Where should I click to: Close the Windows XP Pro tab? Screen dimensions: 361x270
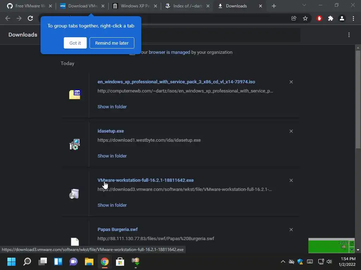pyautogui.click(x=155, y=6)
